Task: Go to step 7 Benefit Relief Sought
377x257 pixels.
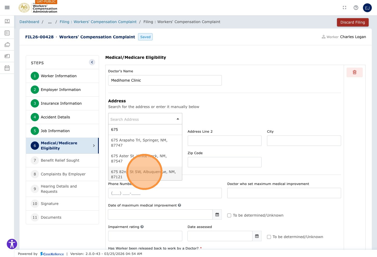Action: pyautogui.click(x=62, y=160)
